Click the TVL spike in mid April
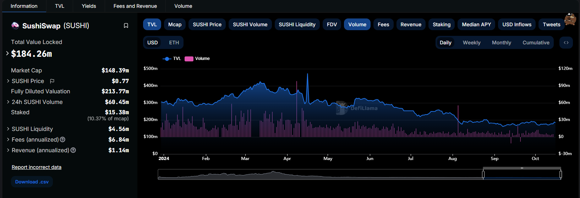This screenshot has height=198, width=580. (x=307, y=74)
